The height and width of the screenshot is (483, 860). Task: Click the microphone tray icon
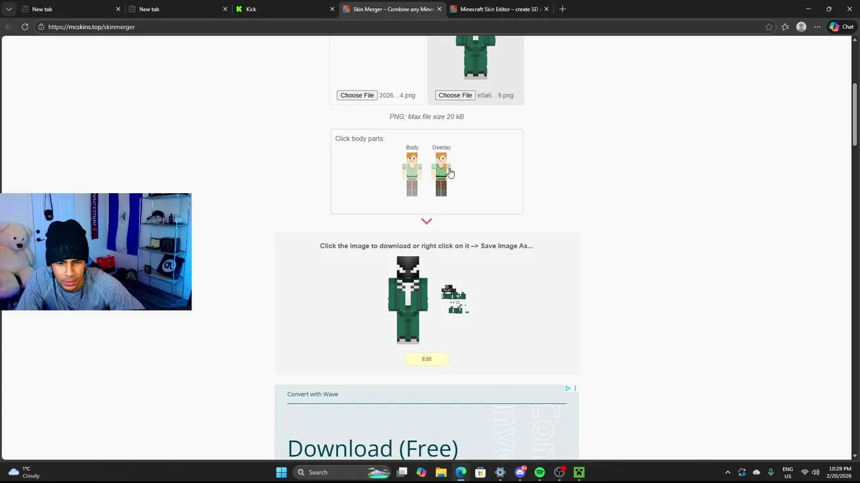(771, 472)
